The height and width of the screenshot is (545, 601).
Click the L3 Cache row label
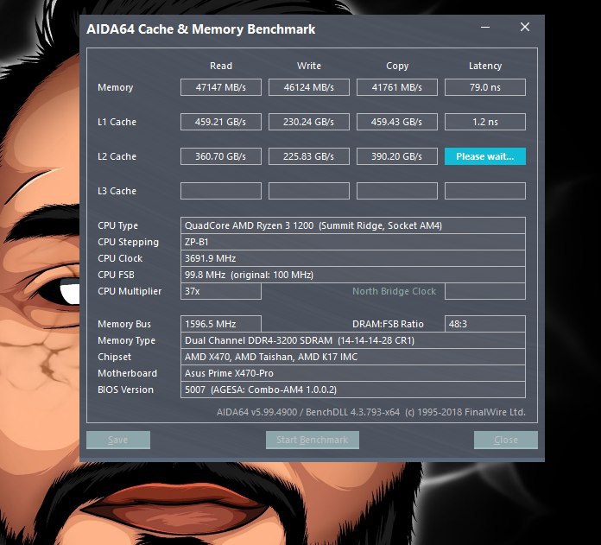(117, 191)
